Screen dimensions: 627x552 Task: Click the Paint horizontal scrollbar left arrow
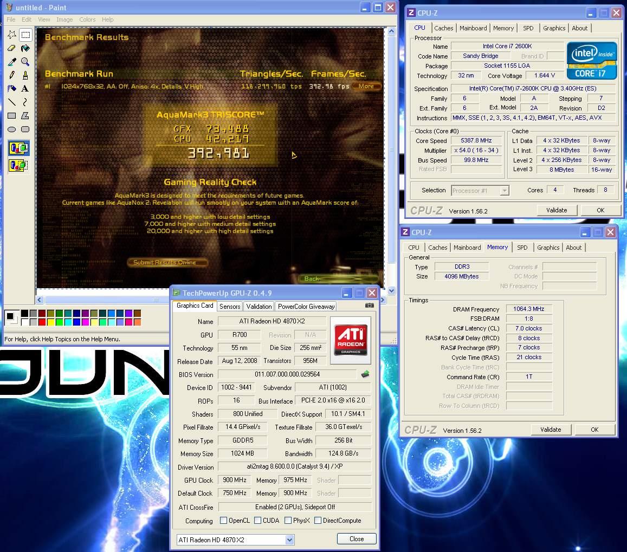click(39, 300)
